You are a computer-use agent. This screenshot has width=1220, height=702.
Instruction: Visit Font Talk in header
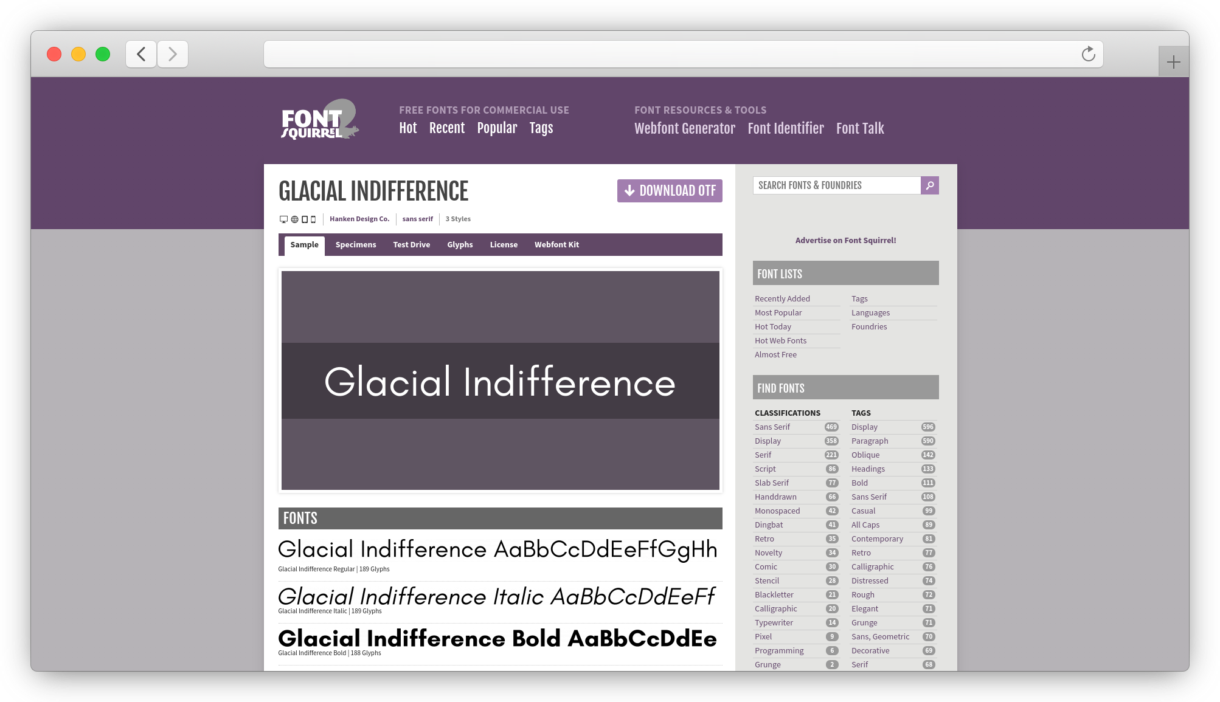tap(860, 128)
